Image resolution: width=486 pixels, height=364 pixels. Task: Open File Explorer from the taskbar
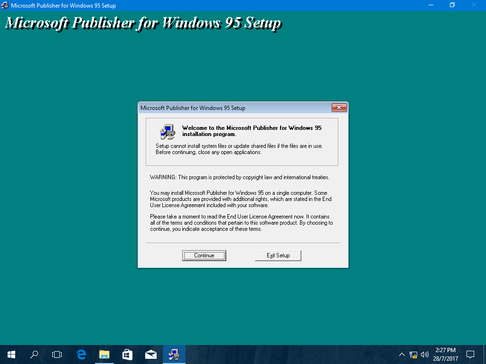(x=104, y=355)
